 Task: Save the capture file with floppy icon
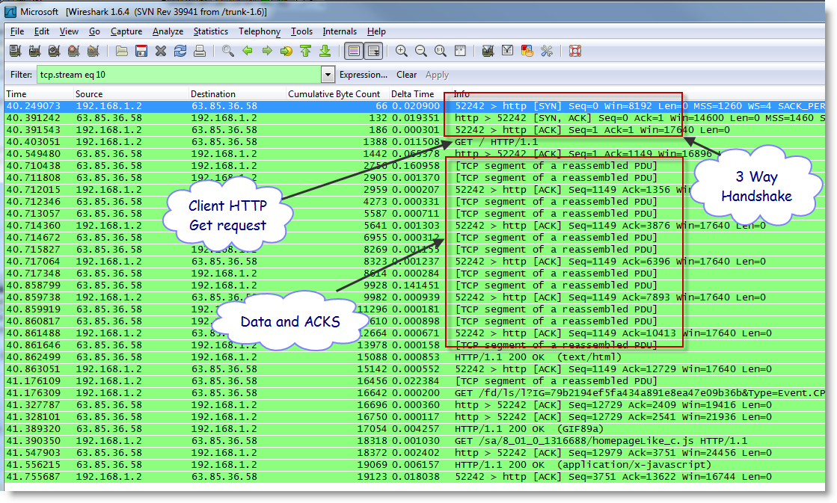(x=141, y=52)
